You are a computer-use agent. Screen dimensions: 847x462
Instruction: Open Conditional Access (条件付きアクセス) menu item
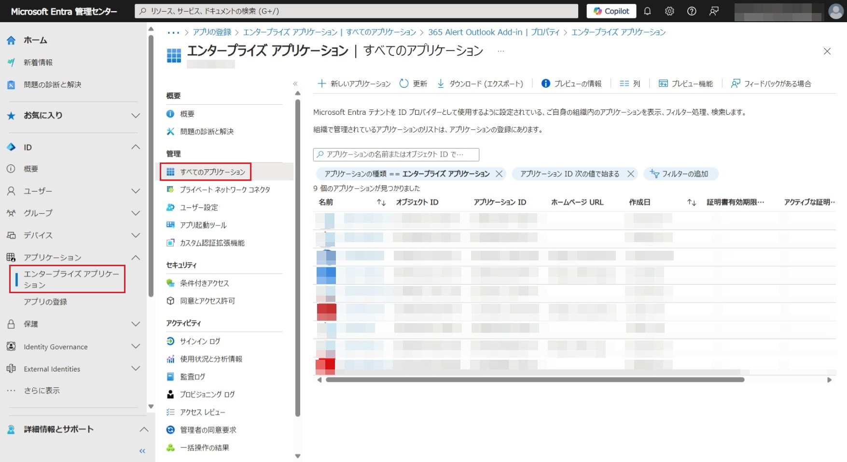pyautogui.click(x=204, y=283)
